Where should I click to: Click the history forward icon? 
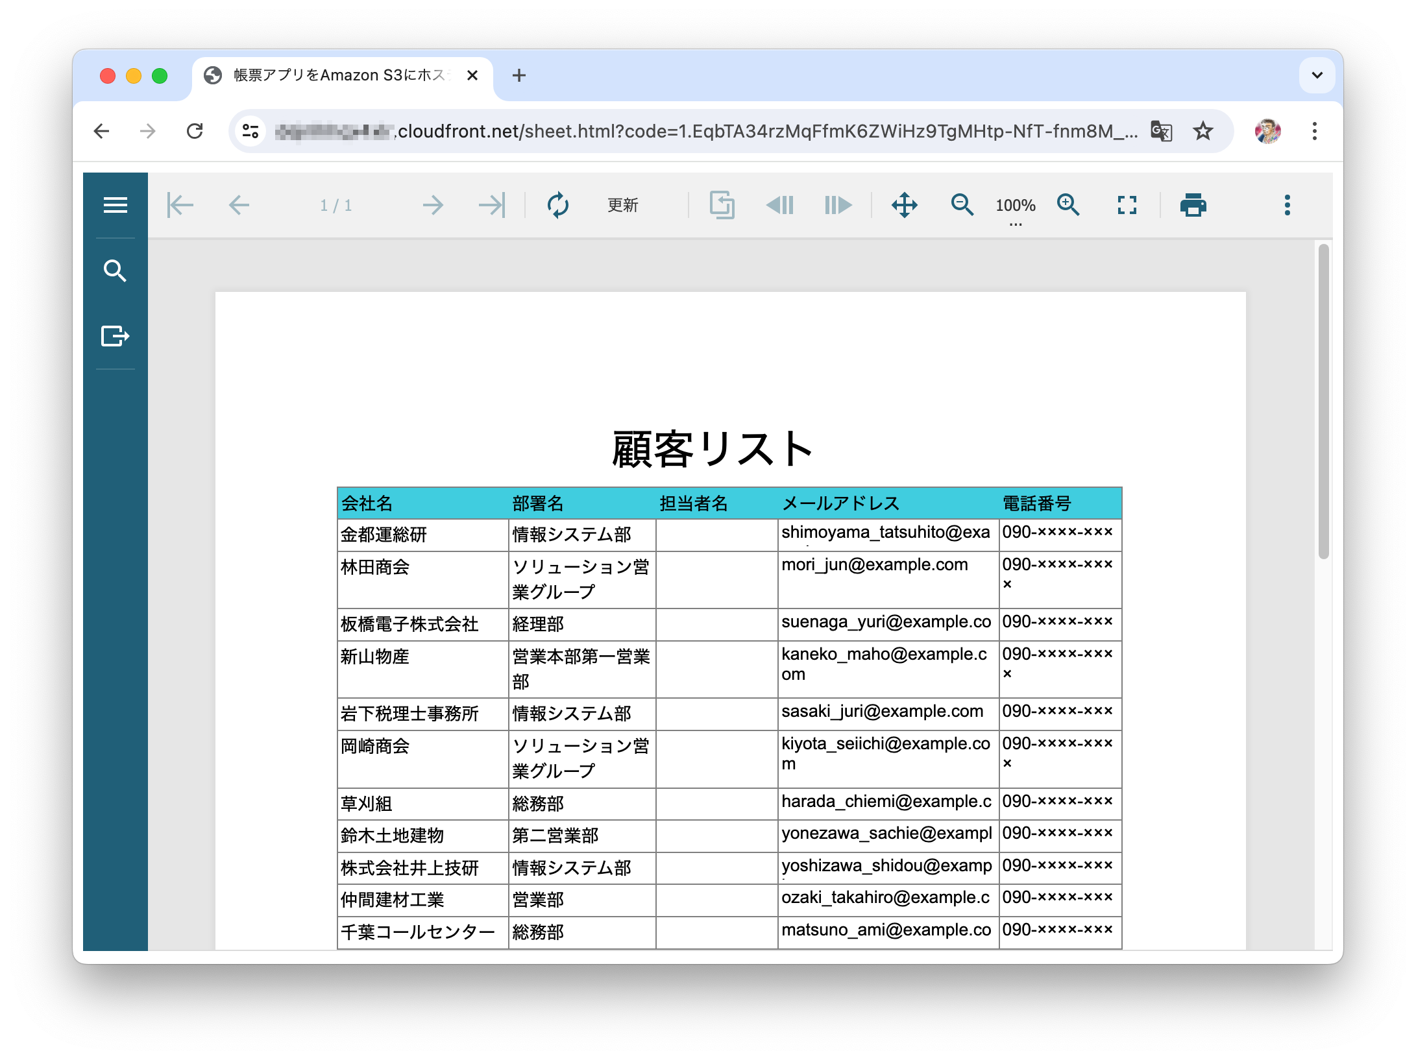point(838,206)
